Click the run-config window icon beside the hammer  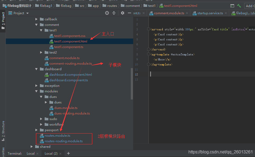[x=232, y=6]
